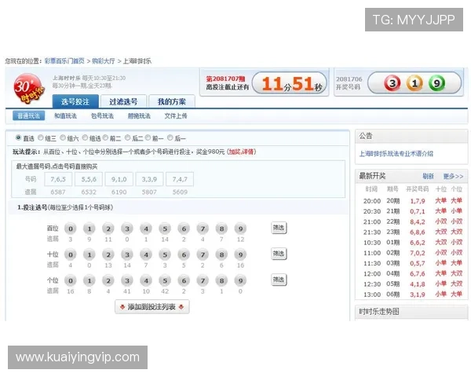Open 上海时时乐玩法专业术语介绍 announcement link
Screen dimensions: 471x377
[396, 154]
